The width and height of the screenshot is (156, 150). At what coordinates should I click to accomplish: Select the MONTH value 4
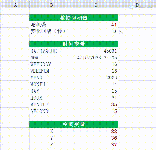(x=96, y=84)
